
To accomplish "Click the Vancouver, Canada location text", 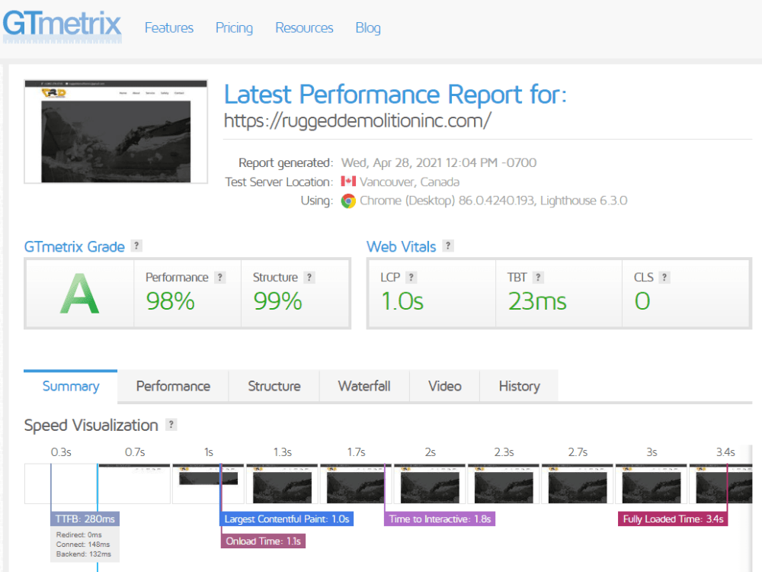I will pyautogui.click(x=410, y=182).
